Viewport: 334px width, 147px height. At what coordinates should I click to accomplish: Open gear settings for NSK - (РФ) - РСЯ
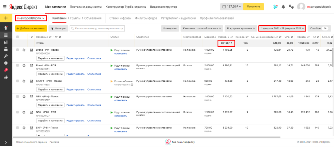pyautogui.click(x=24, y=112)
